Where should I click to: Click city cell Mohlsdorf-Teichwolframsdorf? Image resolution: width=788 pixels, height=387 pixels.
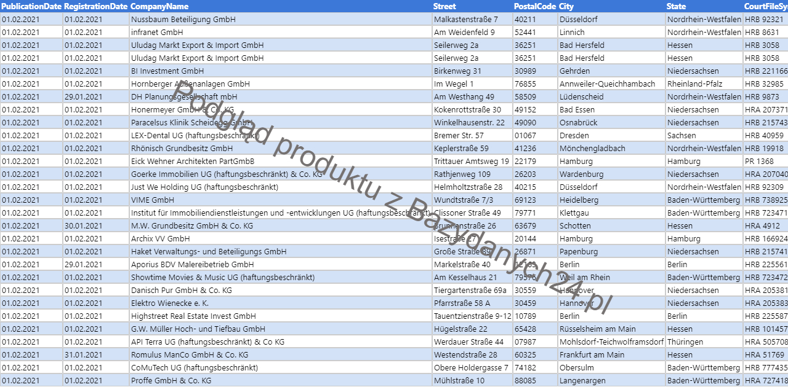click(611, 342)
